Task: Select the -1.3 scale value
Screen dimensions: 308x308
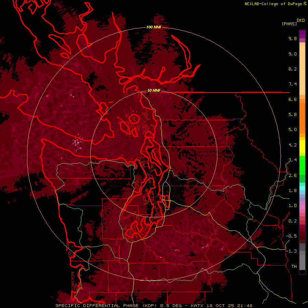Action: 291,251
